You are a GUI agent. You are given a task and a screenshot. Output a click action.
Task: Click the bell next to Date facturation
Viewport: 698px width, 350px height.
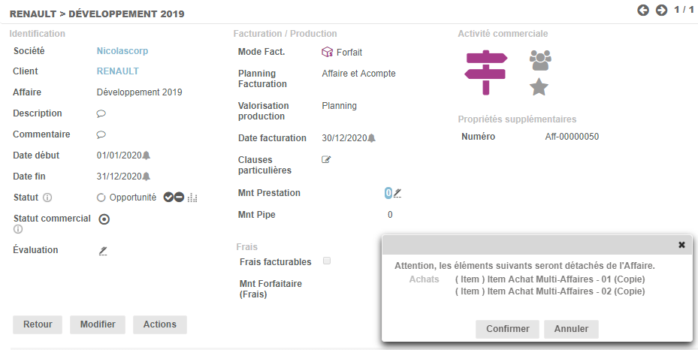pyautogui.click(x=371, y=138)
